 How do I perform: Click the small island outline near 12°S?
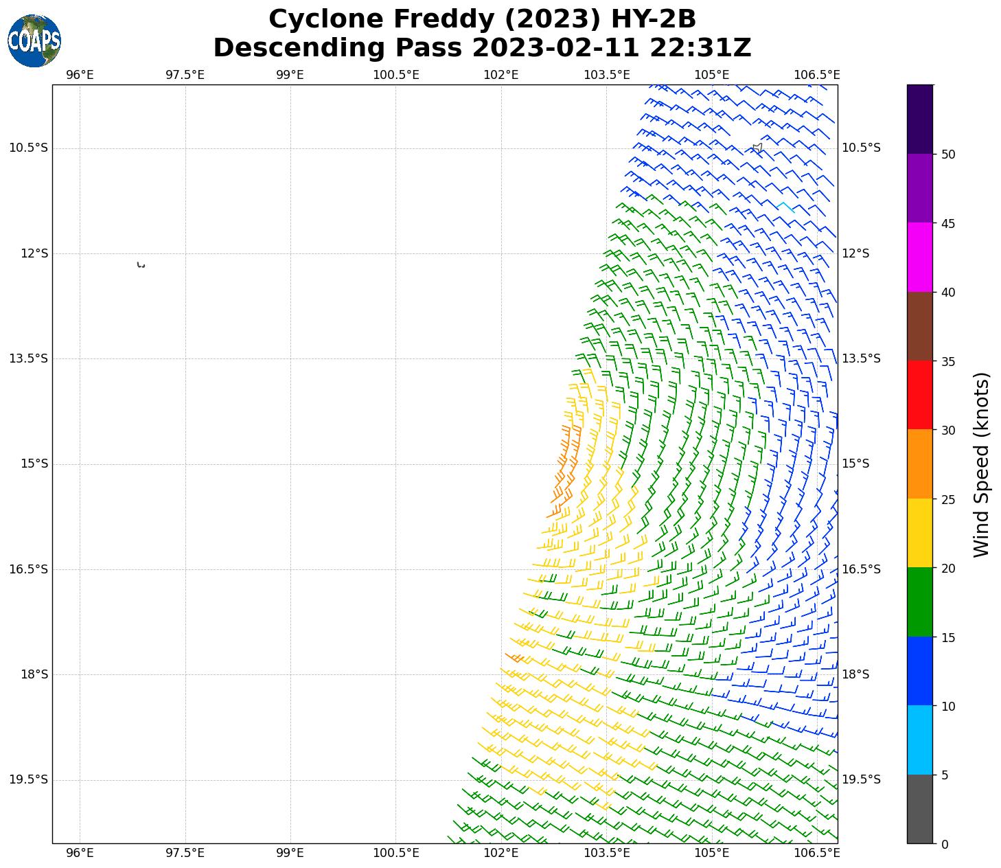(141, 265)
